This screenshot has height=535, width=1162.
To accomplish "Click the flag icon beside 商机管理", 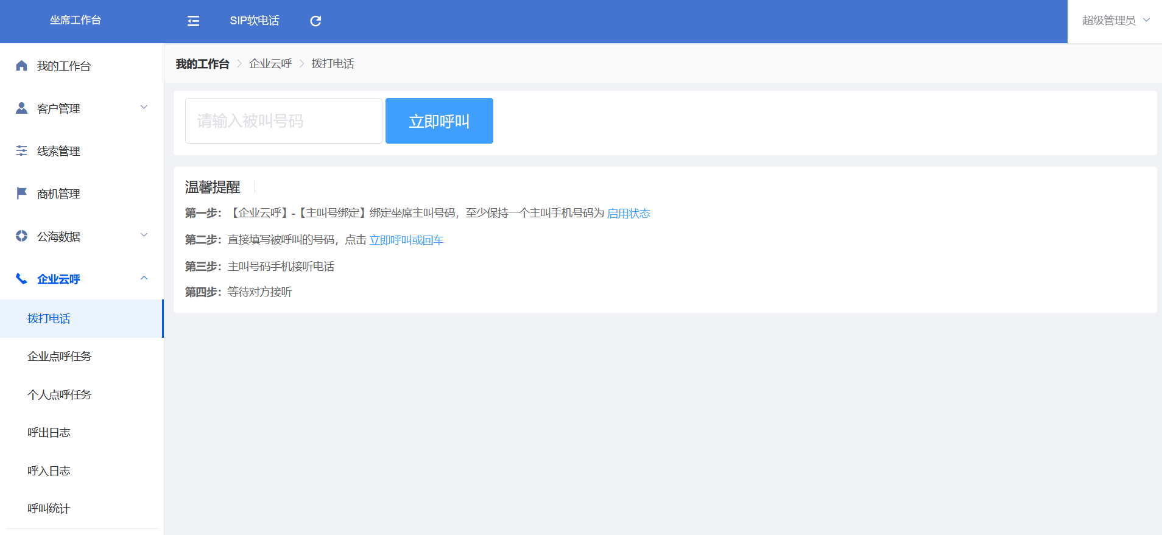I will [21, 193].
